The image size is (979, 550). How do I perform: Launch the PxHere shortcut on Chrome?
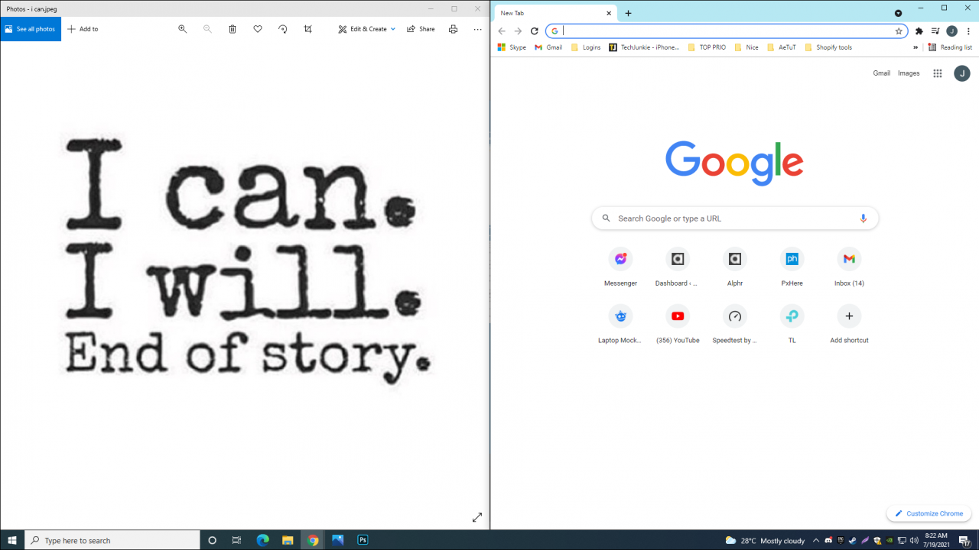point(792,259)
